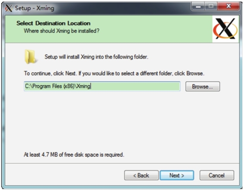Click the 'Setup will install Xming' message
This screenshot has height=190, width=244.
96,57
